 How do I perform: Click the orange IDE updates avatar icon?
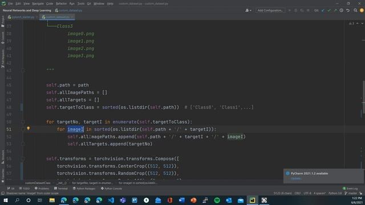(362, 10)
